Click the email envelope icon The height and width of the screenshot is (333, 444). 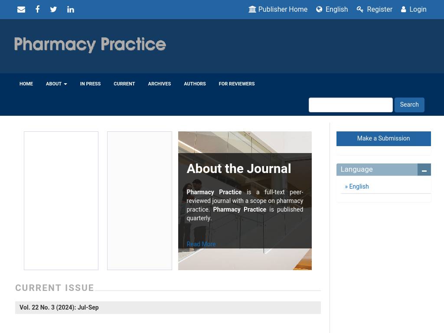tap(21, 10)
